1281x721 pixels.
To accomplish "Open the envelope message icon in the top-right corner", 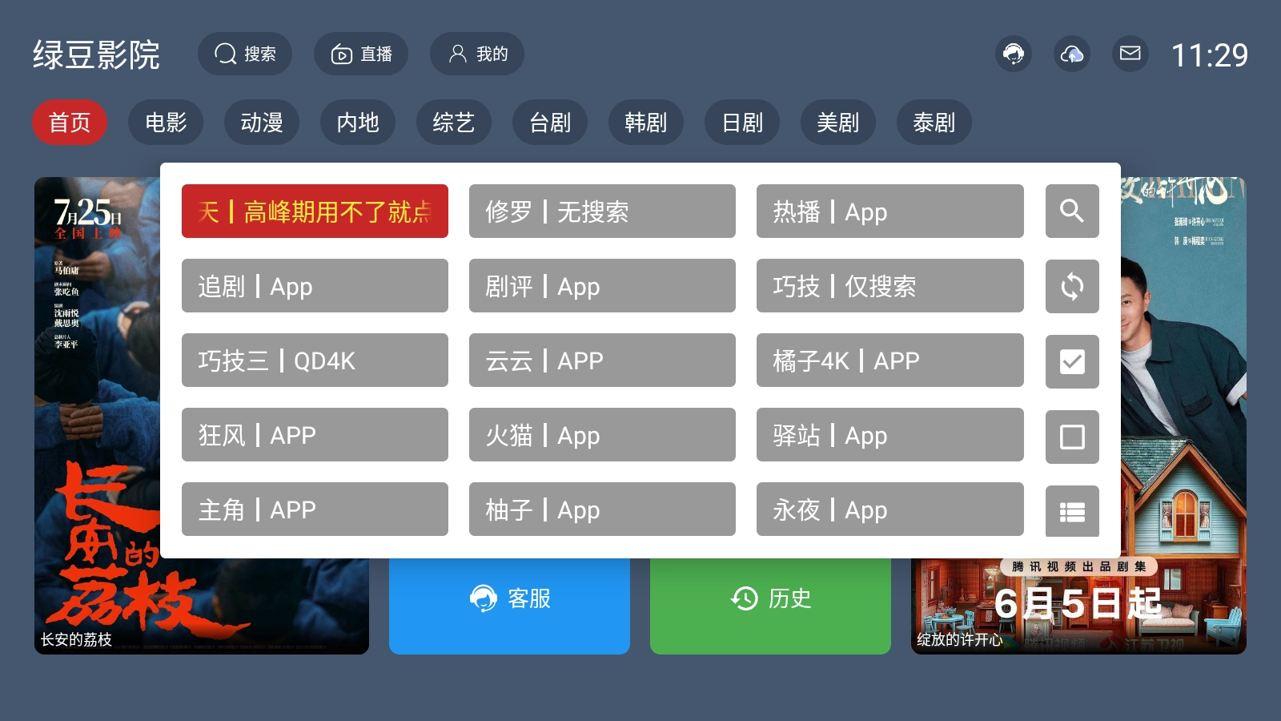I will point(1129,54).
